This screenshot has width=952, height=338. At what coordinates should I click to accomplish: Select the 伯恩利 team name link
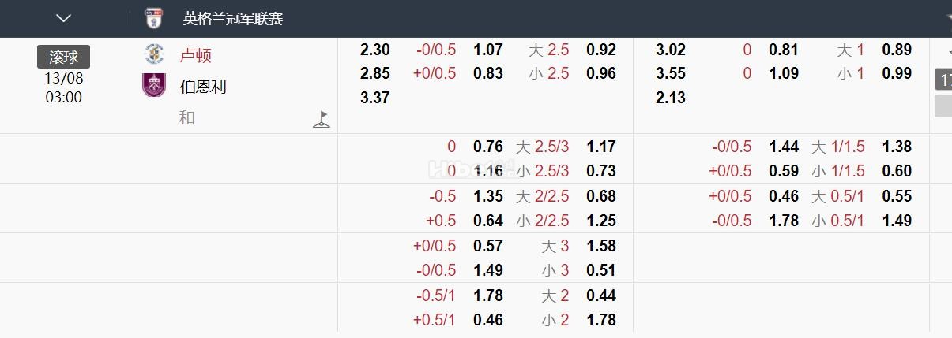(203, 87)
